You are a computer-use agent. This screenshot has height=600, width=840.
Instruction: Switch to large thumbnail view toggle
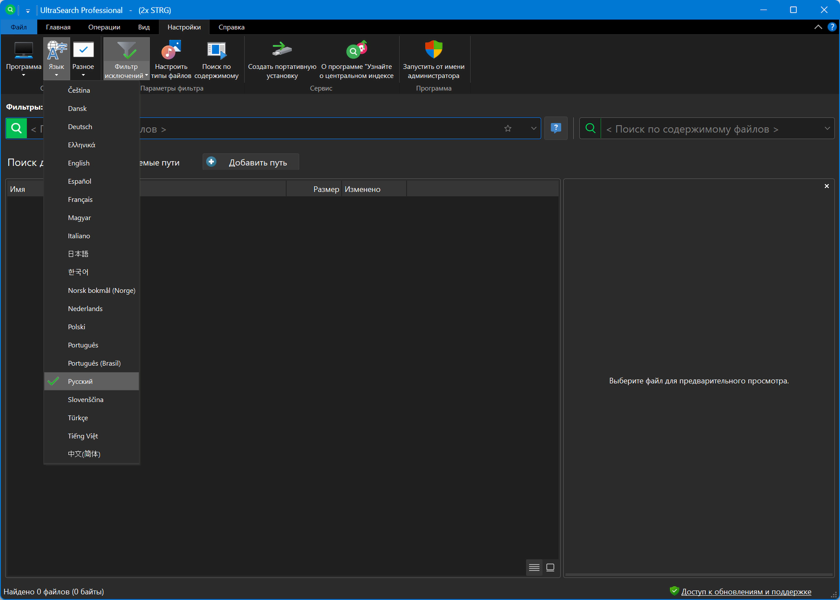pos(550,568)
